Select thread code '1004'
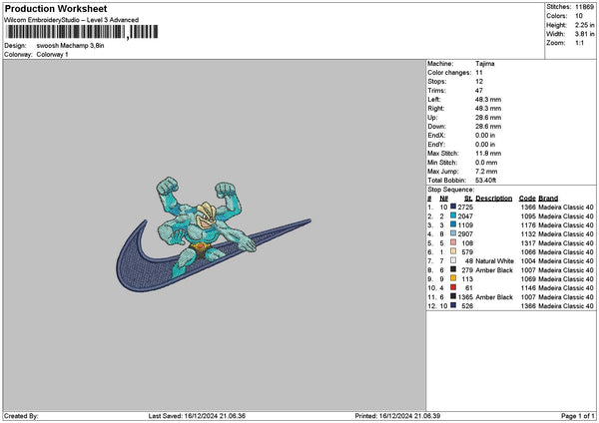The width and height of the screenshot is (599, 423). click(x=528, y=261)
